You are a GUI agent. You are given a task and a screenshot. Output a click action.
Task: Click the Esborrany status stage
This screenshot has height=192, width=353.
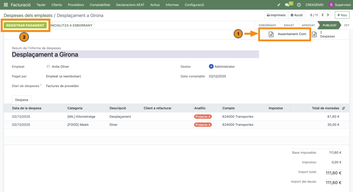[267, 25]
